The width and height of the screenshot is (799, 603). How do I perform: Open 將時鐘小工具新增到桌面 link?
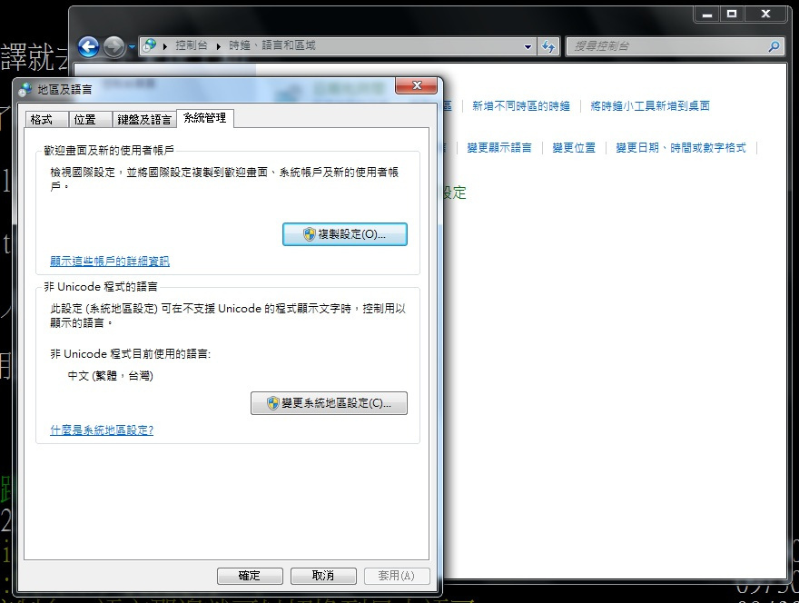click(x=650, y=106)
